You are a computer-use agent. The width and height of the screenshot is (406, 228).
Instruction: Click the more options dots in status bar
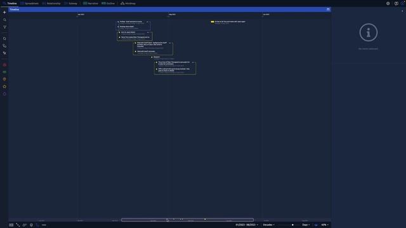click(x=44, y=225)
